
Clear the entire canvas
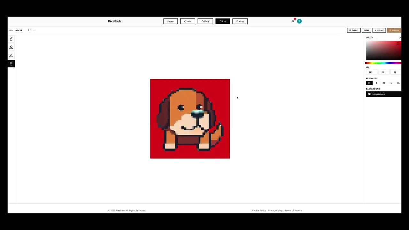[x=367, y=30]
